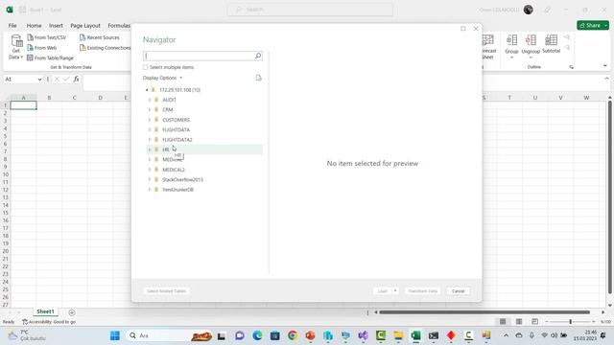Image resolution: width=614 pixels, height=345 pixels.
Task: Click the Group outline icon
Action: pyautogui.click(x=511, y=40)
